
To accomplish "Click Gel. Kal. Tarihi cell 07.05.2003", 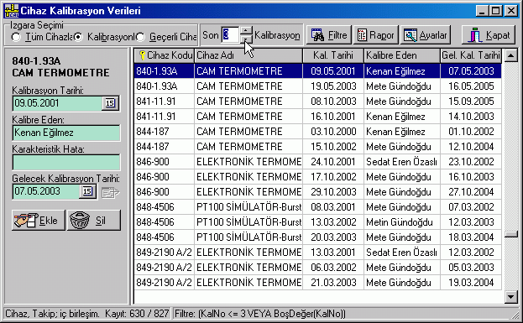I will pos(471,71).
